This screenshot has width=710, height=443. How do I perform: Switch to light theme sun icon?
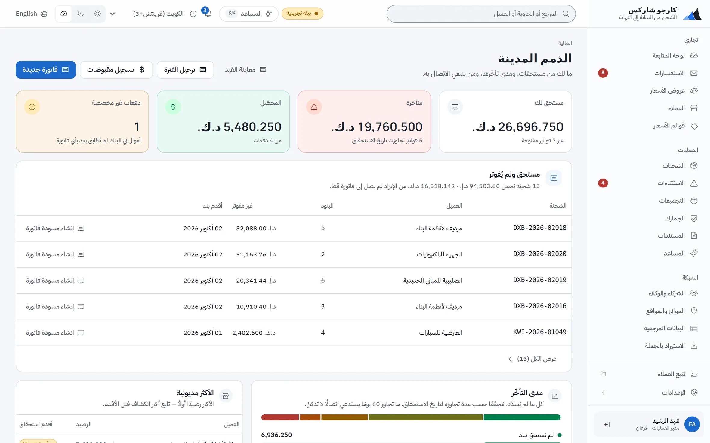(x=97, y=14)
